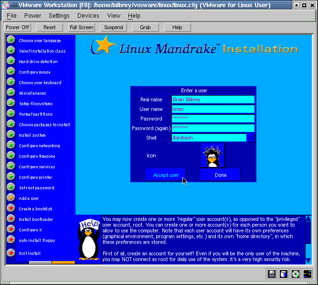Open the Power menu
Screen dimensions: 318x285
click(32, 16)
